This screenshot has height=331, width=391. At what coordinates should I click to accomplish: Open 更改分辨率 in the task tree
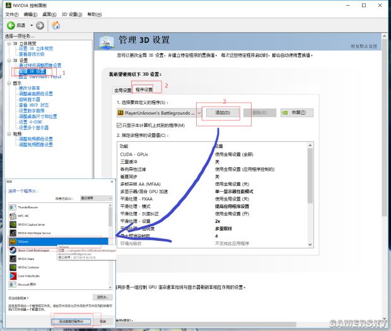[32, 88]
